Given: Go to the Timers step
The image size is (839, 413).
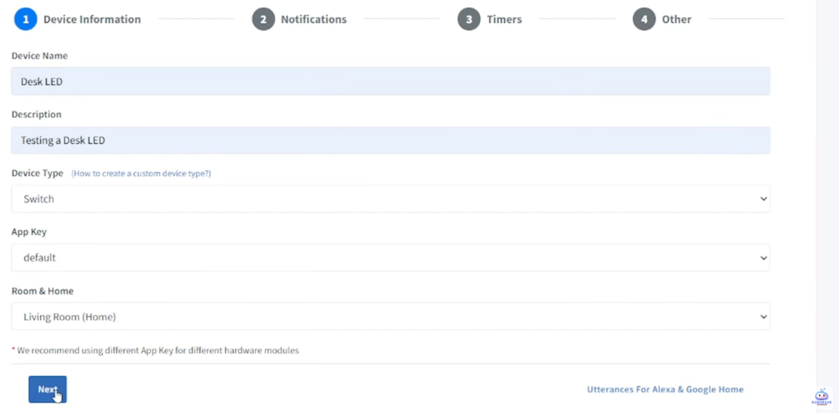Looking at the screenshot, I should [x=504, y=19].
